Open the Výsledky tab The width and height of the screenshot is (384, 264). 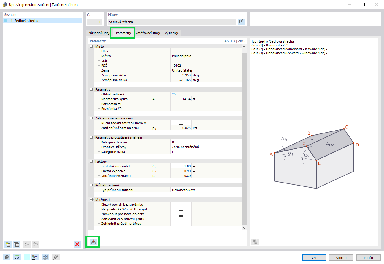171,33
